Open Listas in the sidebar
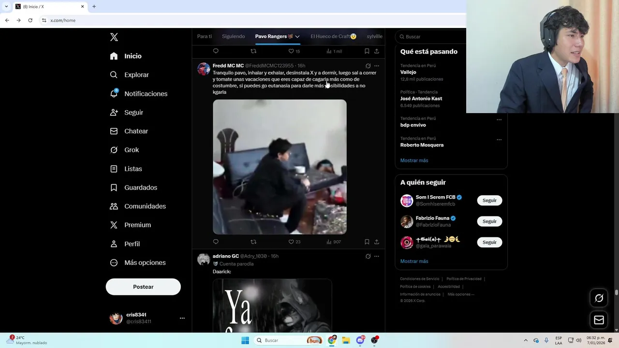The width and height of the screenshot is (619, 348). (126, 169)
